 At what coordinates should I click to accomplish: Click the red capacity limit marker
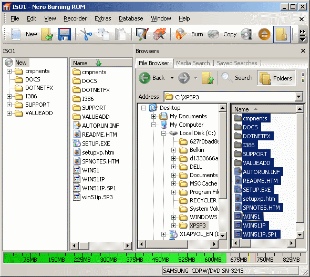point(255,258)
